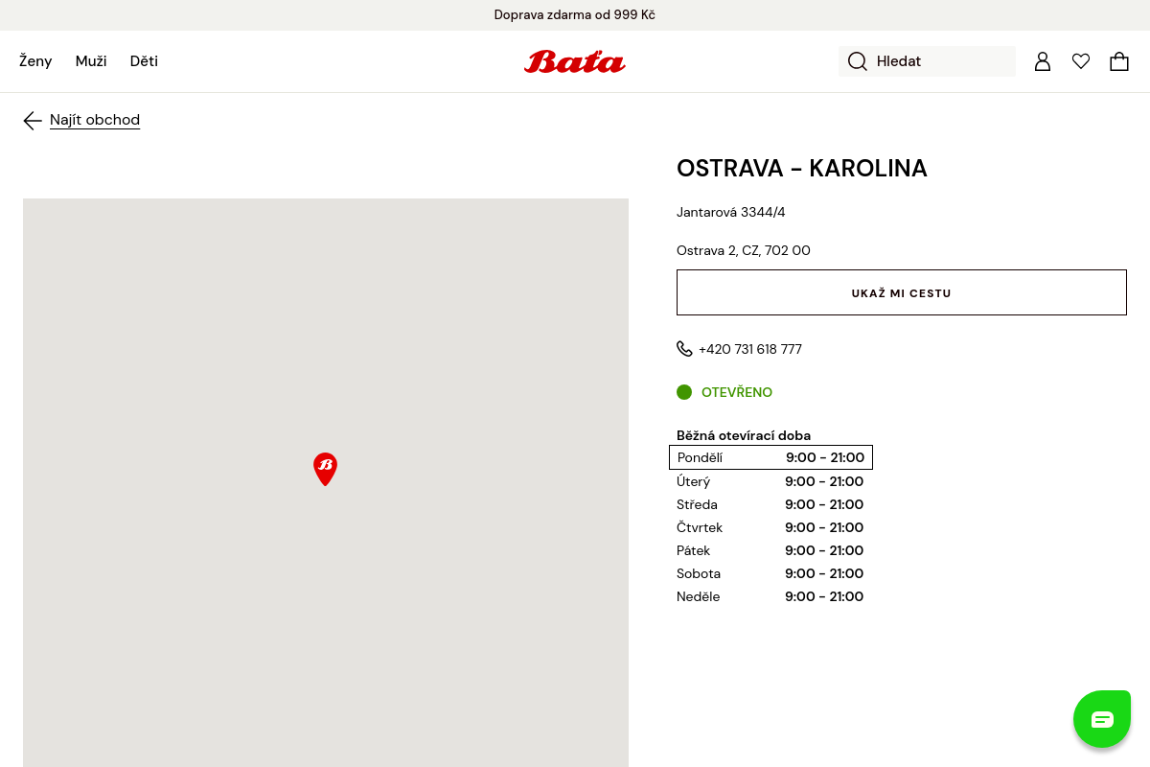This screenshot has height=767, width=1150.
Task: Click the OTEVŘENO status indicator
Action: coord(724,392)
